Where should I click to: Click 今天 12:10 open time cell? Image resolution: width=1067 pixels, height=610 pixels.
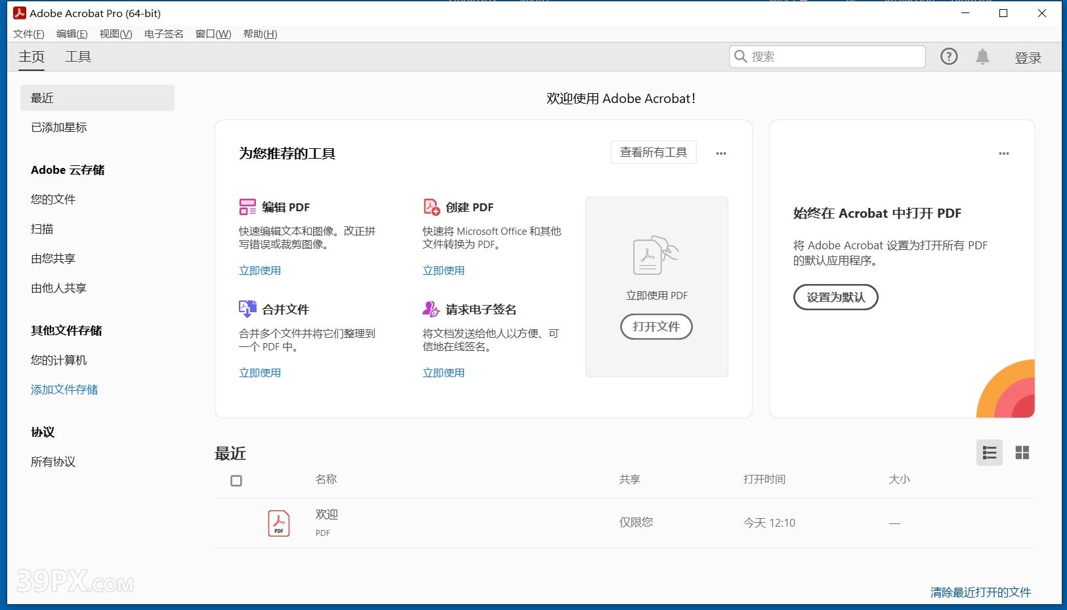(769, 523)
